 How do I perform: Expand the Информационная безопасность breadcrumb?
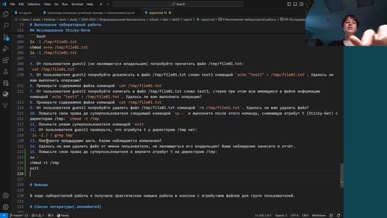tap(122, 19)
